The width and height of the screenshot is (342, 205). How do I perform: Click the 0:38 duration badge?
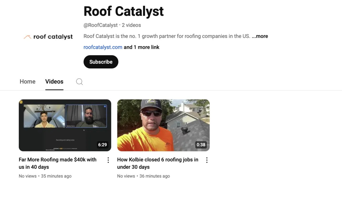pos(201,145)
